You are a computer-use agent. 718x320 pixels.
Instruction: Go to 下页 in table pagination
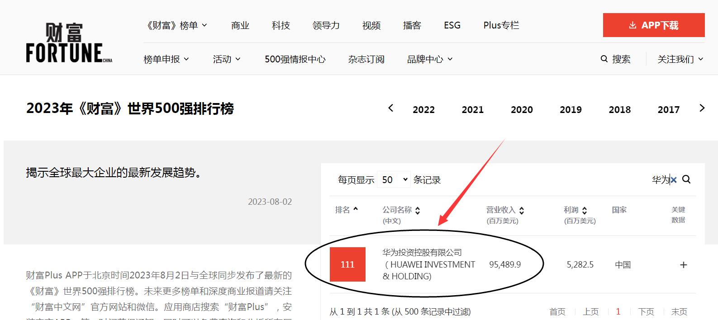point(646,311)
